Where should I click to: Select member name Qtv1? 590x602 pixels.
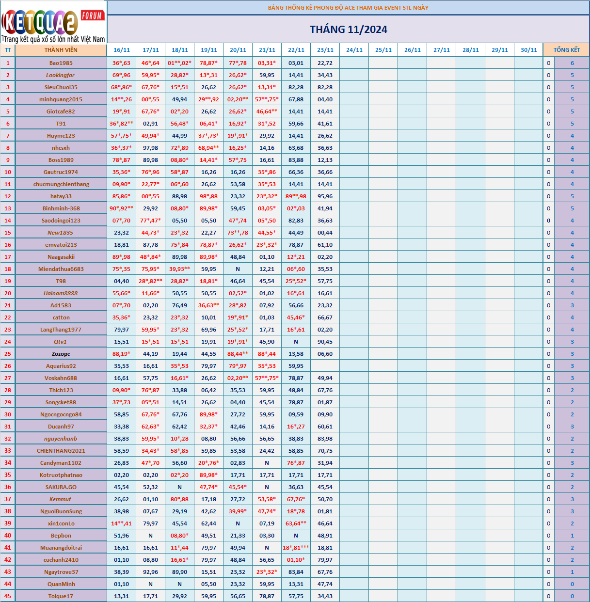tap(61, 342)
